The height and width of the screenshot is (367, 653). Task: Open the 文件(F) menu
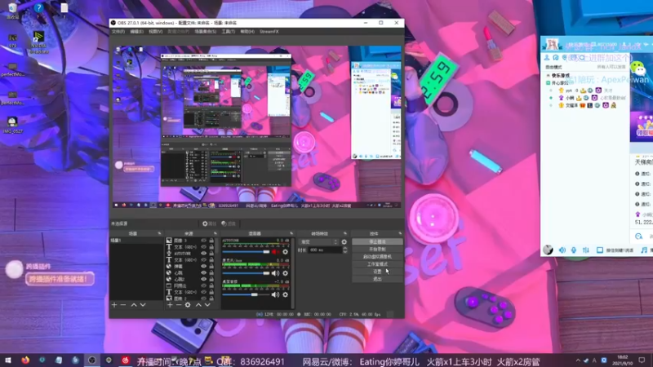118,32
